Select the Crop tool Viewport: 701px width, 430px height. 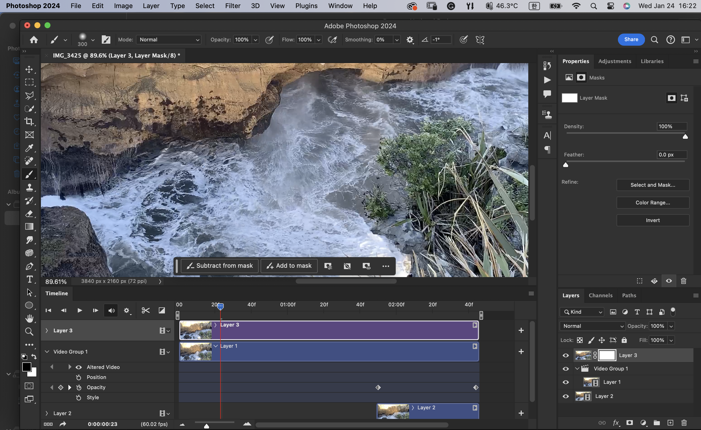[x=29, y=121]
